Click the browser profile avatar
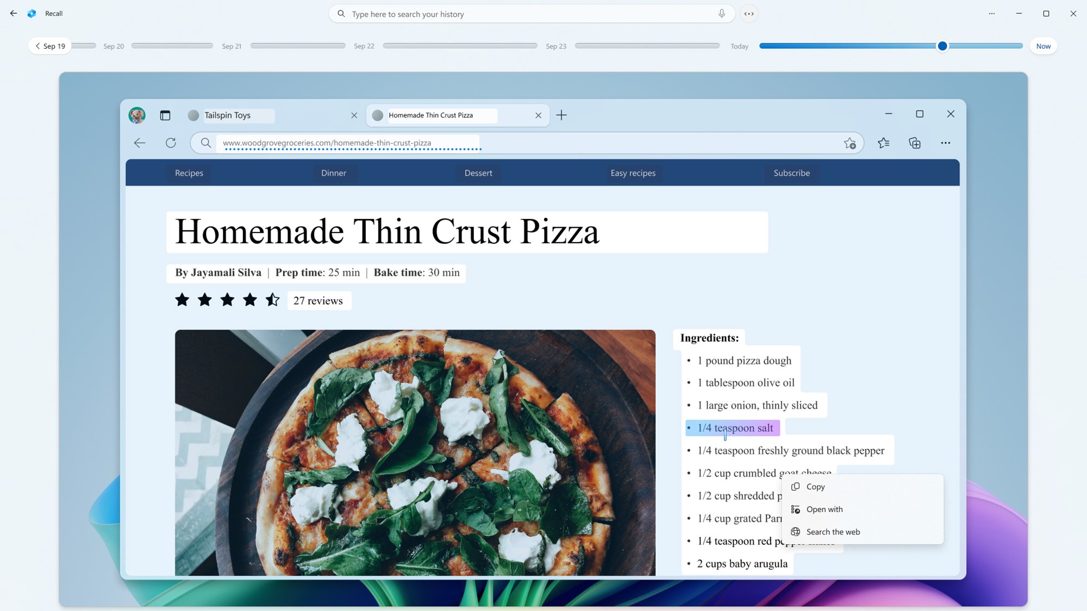 click(x=137, y=115)
